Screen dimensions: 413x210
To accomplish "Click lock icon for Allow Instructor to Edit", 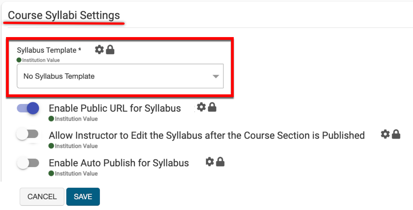I will [396, 134].
